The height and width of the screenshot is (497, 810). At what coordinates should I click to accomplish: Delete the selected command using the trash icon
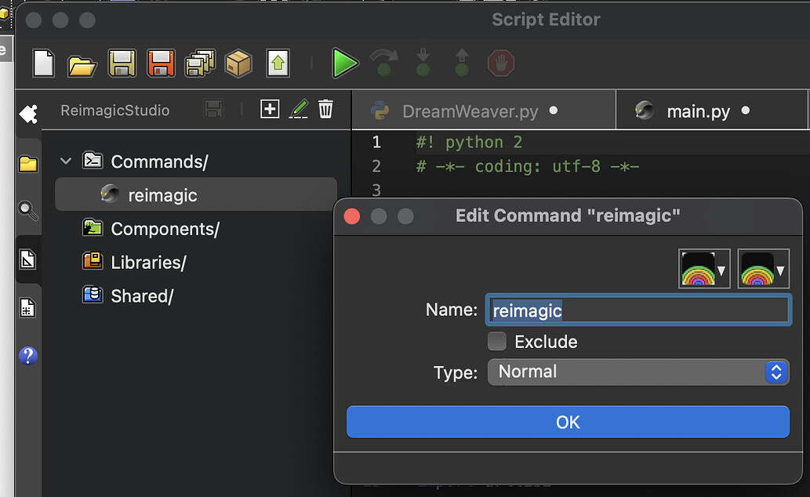[325, 109]
